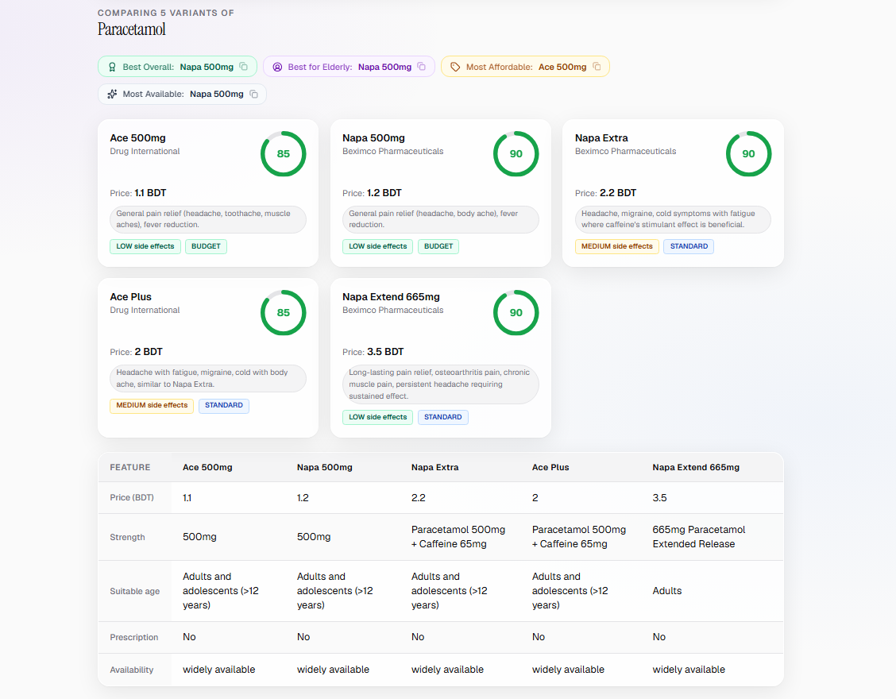This screenshot has height=699, width=896.
Task: Click the Napa 500mg card score ring
Action: (516, 154)
